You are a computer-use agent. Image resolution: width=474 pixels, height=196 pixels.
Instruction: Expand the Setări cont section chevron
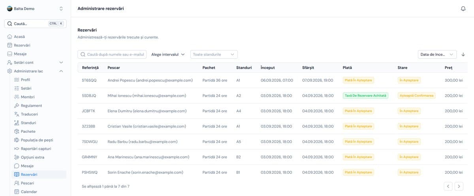point(61,62)
